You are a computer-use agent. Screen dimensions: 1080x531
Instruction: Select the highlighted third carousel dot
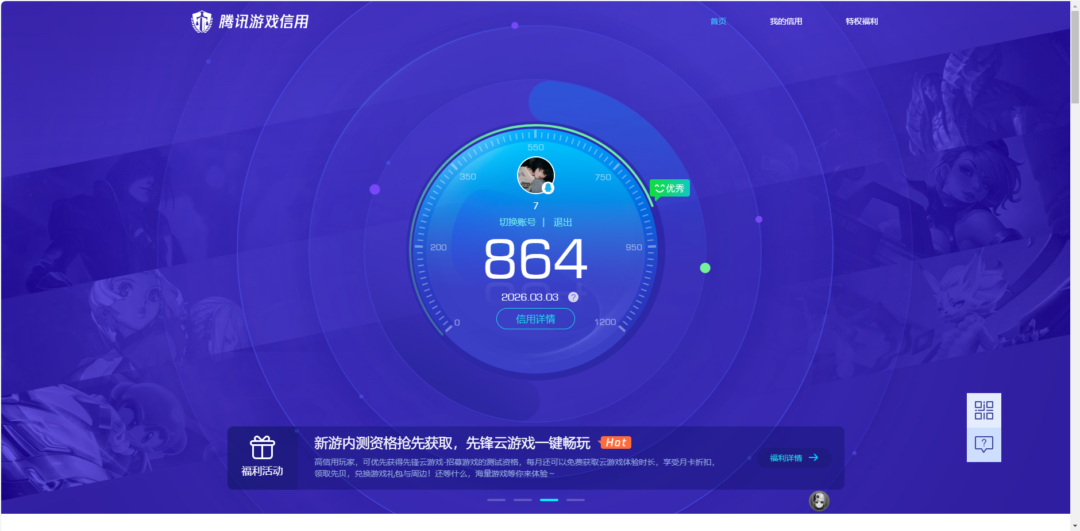[550, 500]
